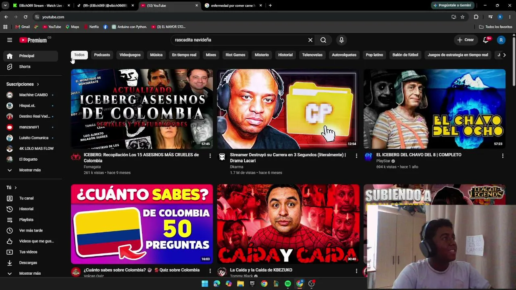516x290 pixels.
Task: Open Spotify from the taskbar
Action: tap(288, 284)
